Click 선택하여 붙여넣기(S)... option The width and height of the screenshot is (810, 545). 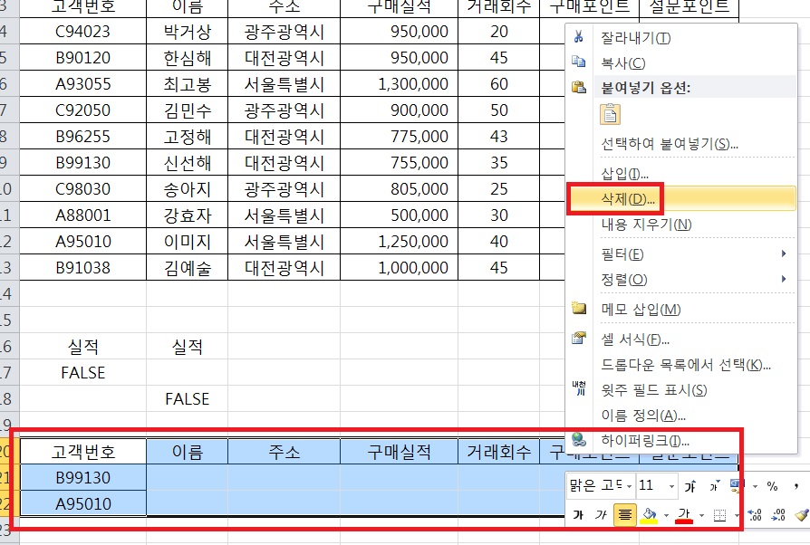(670, 144)
